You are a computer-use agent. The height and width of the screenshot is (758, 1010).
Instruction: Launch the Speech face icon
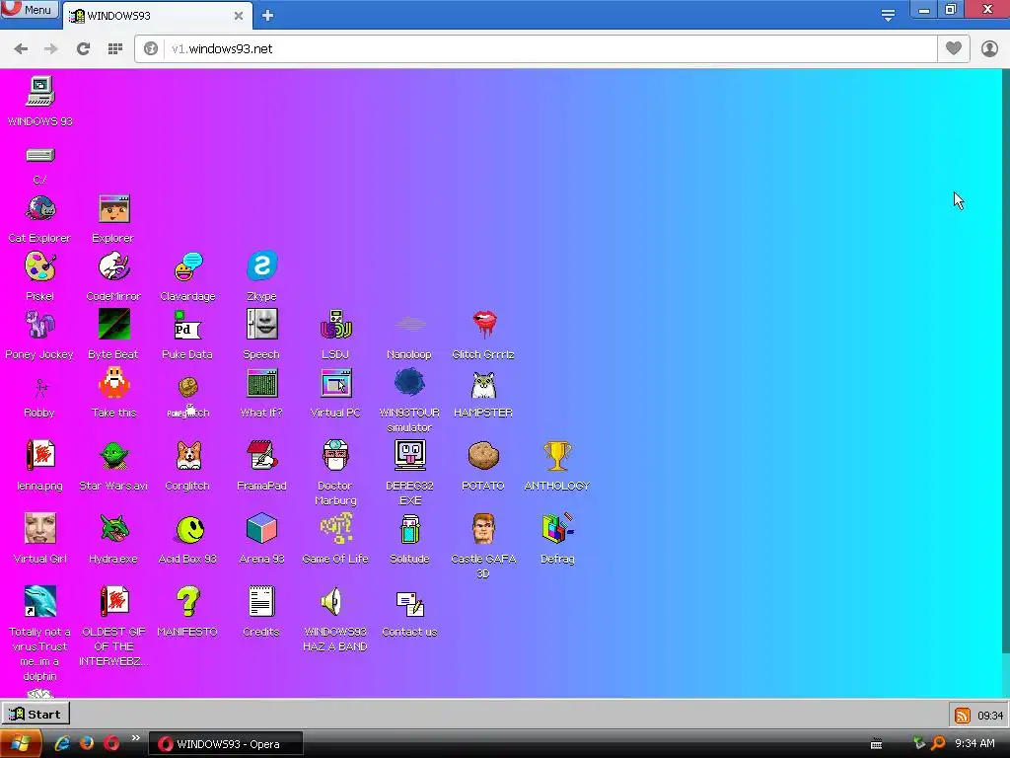pos(261,325)
